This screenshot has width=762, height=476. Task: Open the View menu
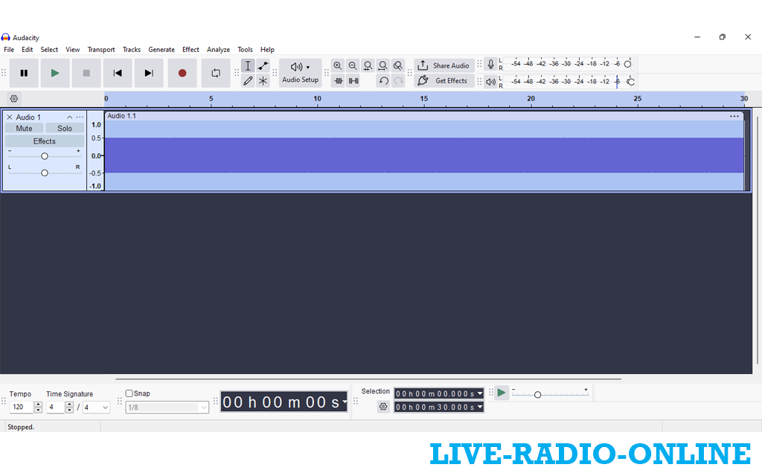click(x=72, y=50)
